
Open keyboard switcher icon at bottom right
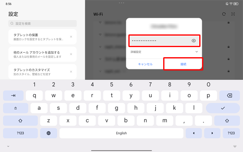click(235, 146)
